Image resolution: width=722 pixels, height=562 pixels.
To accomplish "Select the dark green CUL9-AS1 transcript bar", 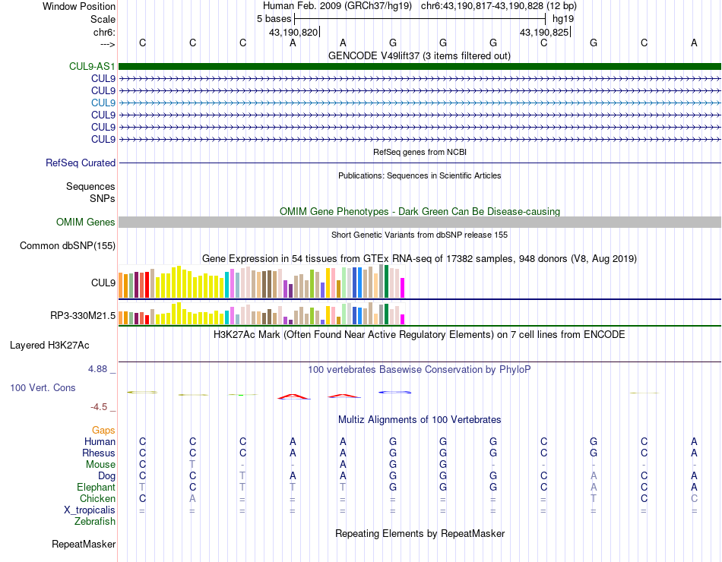I will tap(420, 66).
